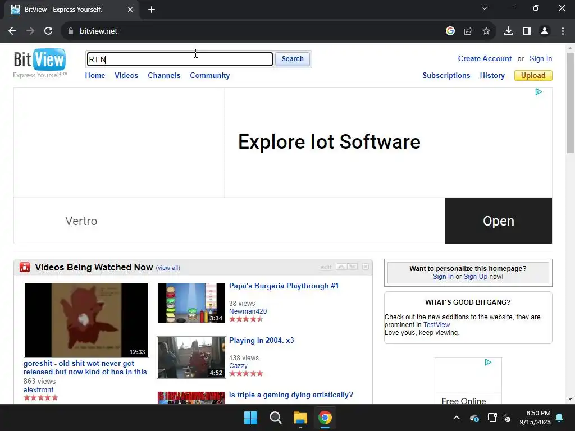Image resolution: width=575 pixels, height=431 pixels.
Task: Click the view all link
Action: point(168,268)
